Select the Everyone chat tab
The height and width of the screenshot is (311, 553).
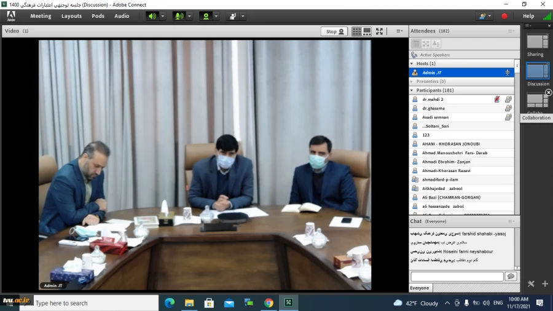coord(420,288)
